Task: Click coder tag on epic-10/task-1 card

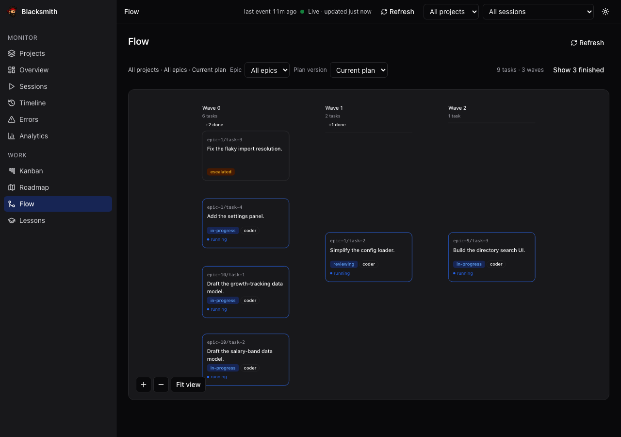Action: pyautogui.click(x=250, y=301)
